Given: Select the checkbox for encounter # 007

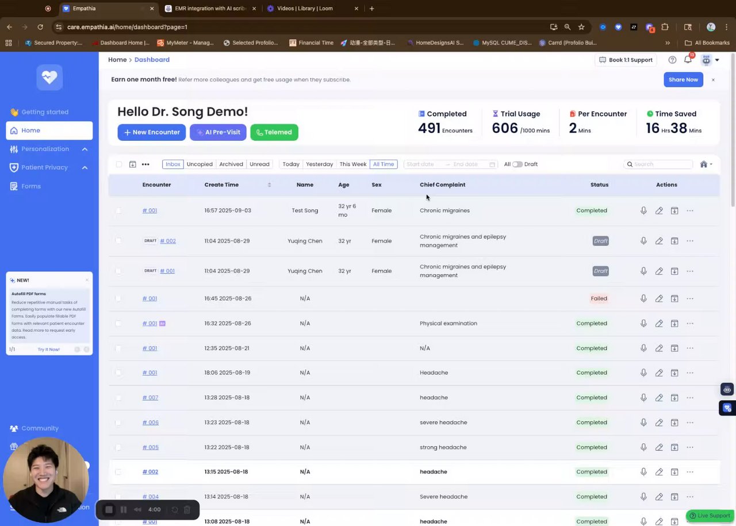Looking at the screenshot, I should (x=118, y=398).
